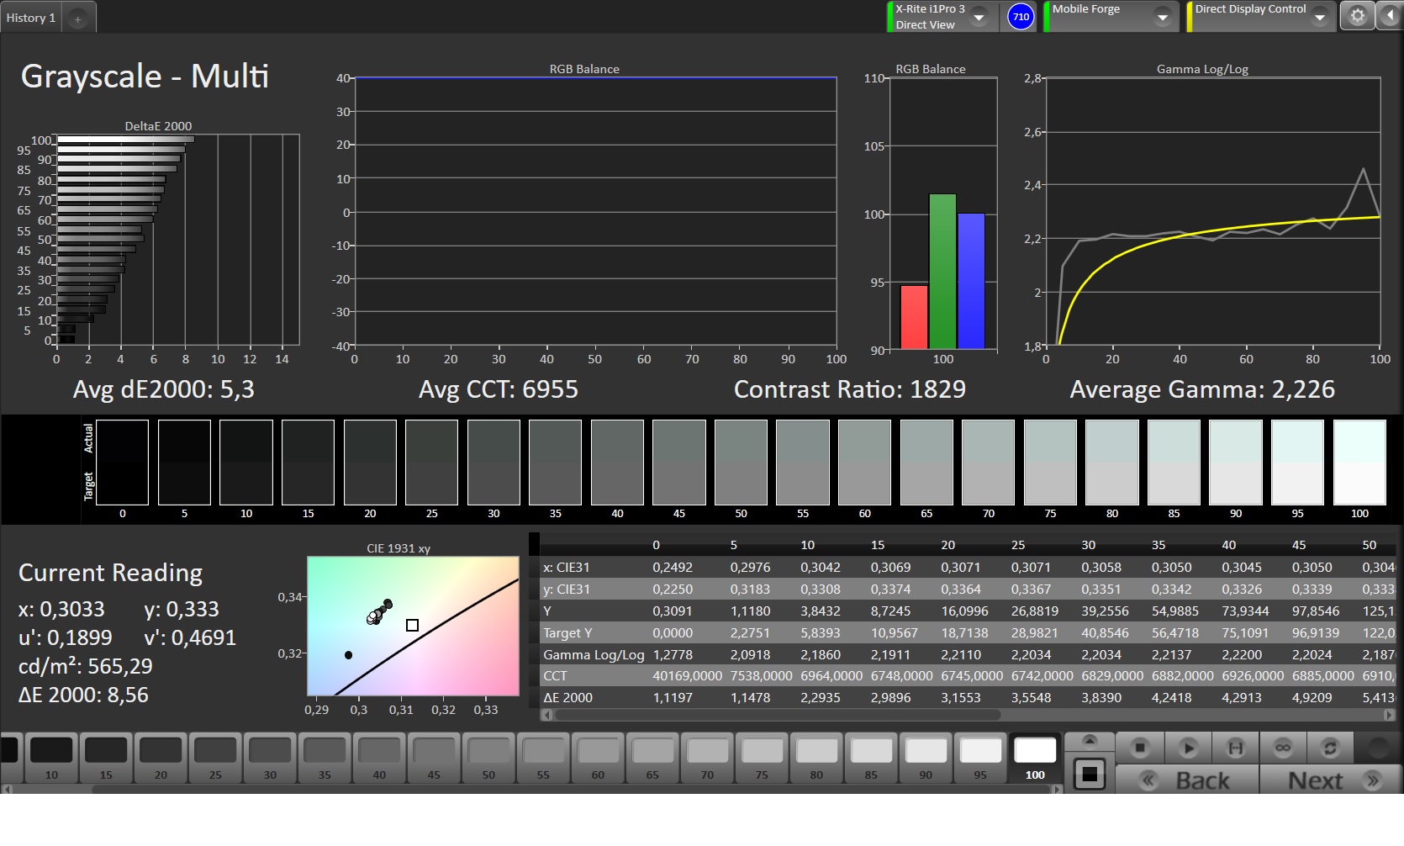Click the Avg CCT: 6955 readout
This screenshot has width=1404, height=846.
coord(499,389)
